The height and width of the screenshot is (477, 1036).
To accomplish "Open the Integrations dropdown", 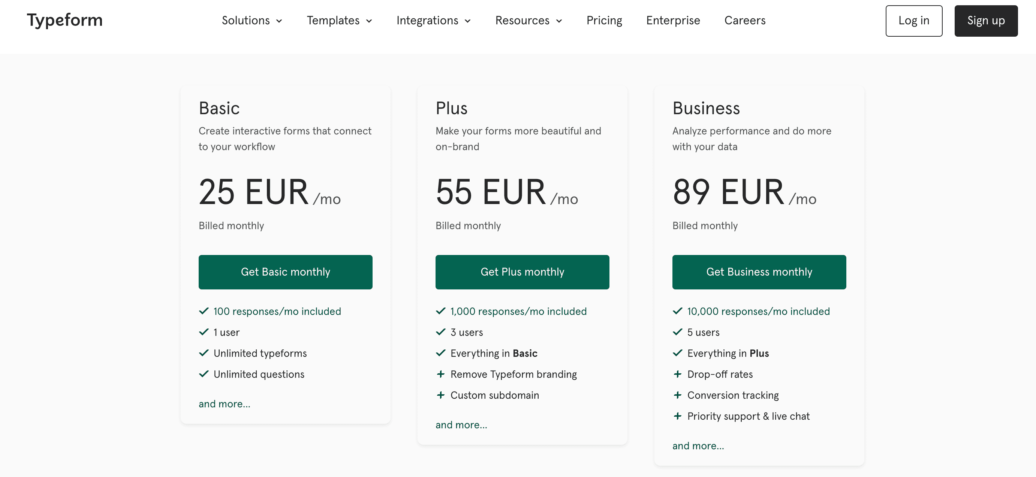I will click(434, 21).
